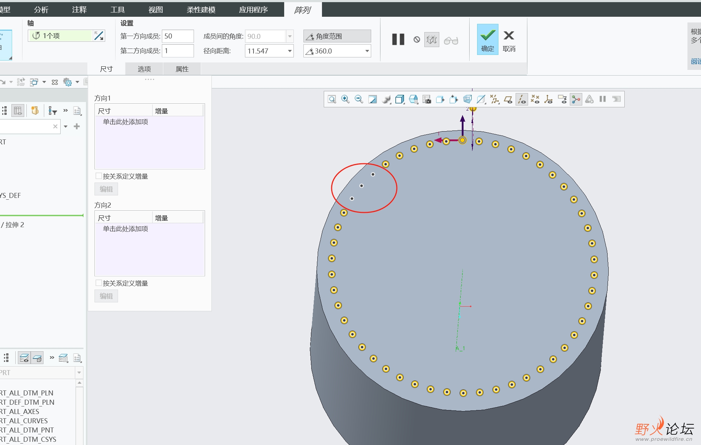Open the datum display filters icon
Viewport: 701px width, 445px height.
point(495,99)
